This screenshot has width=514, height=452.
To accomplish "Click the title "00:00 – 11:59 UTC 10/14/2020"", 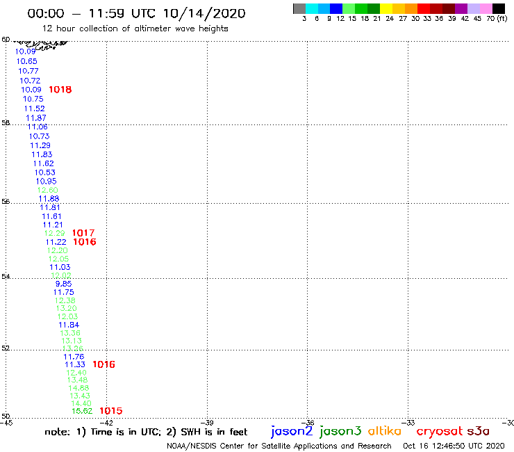I will coord(136,13).
